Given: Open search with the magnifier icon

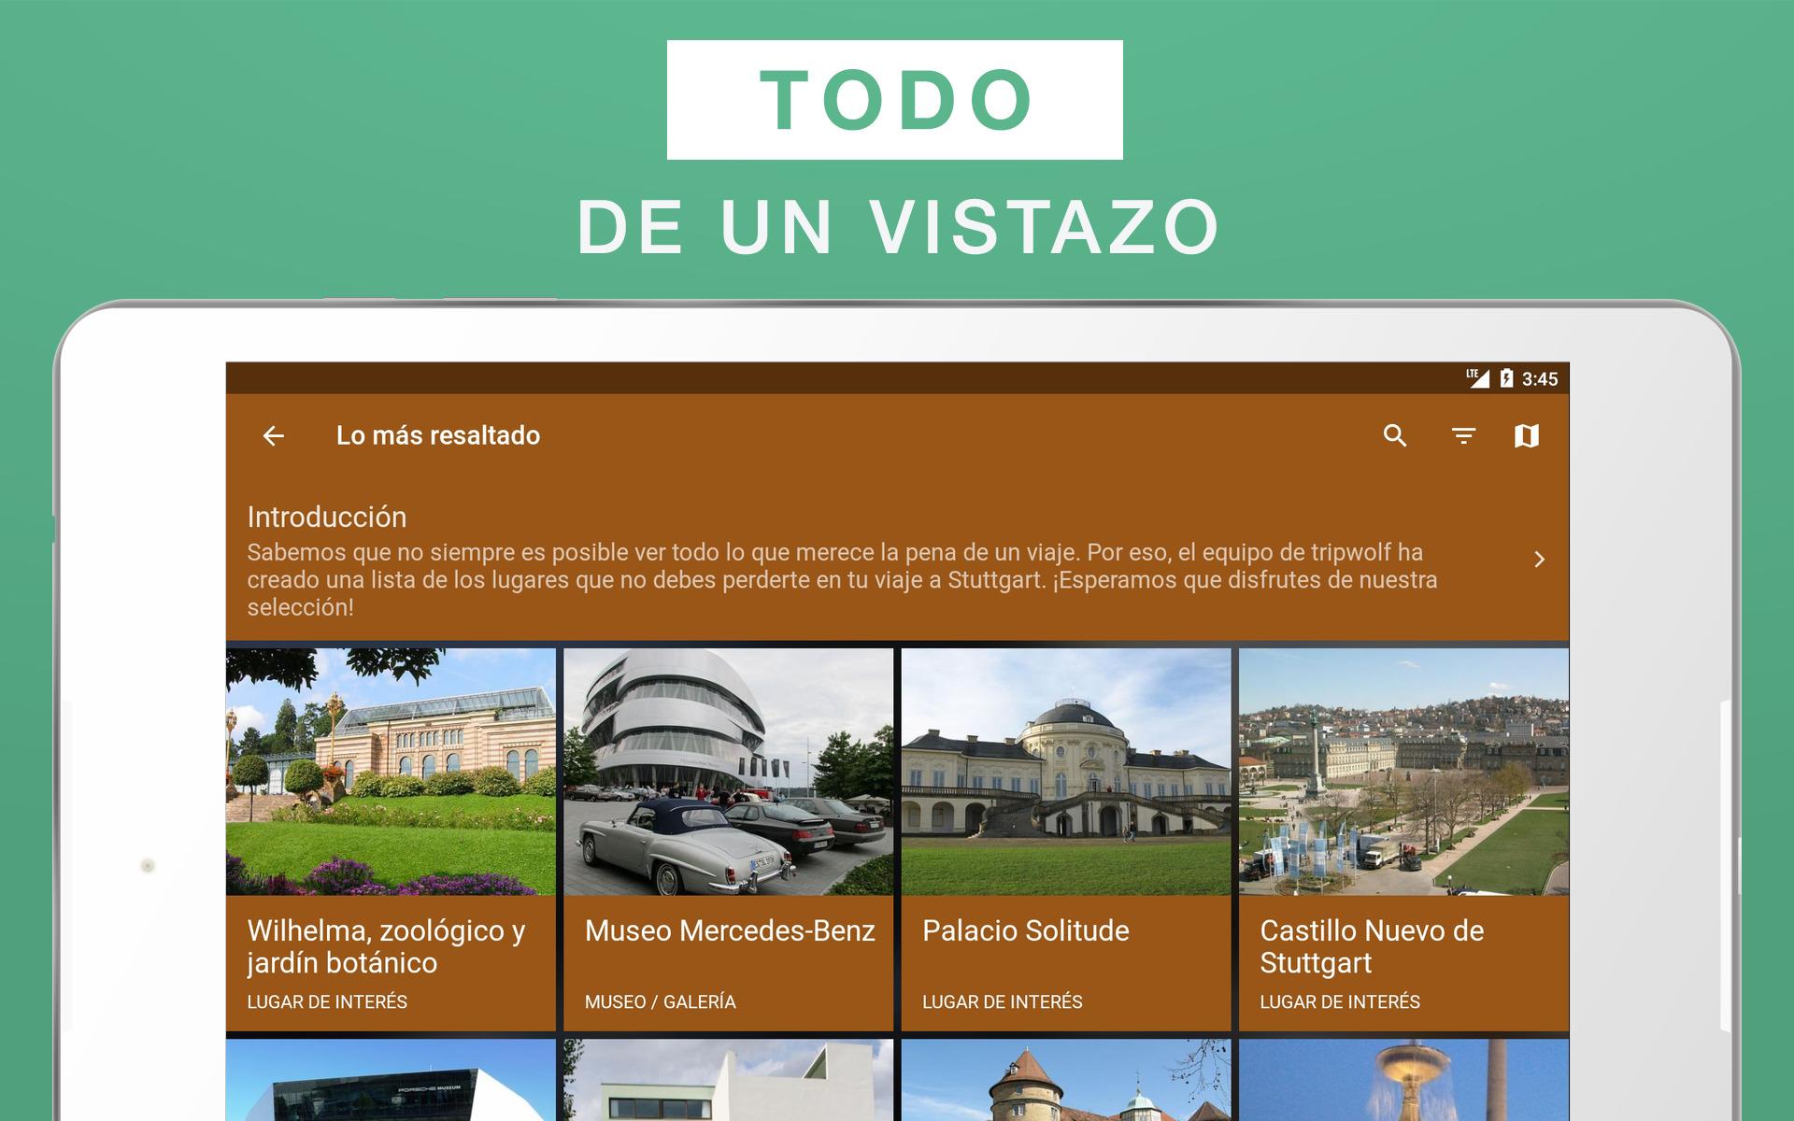Looking at the screenshot, I should coord(1395,435).
